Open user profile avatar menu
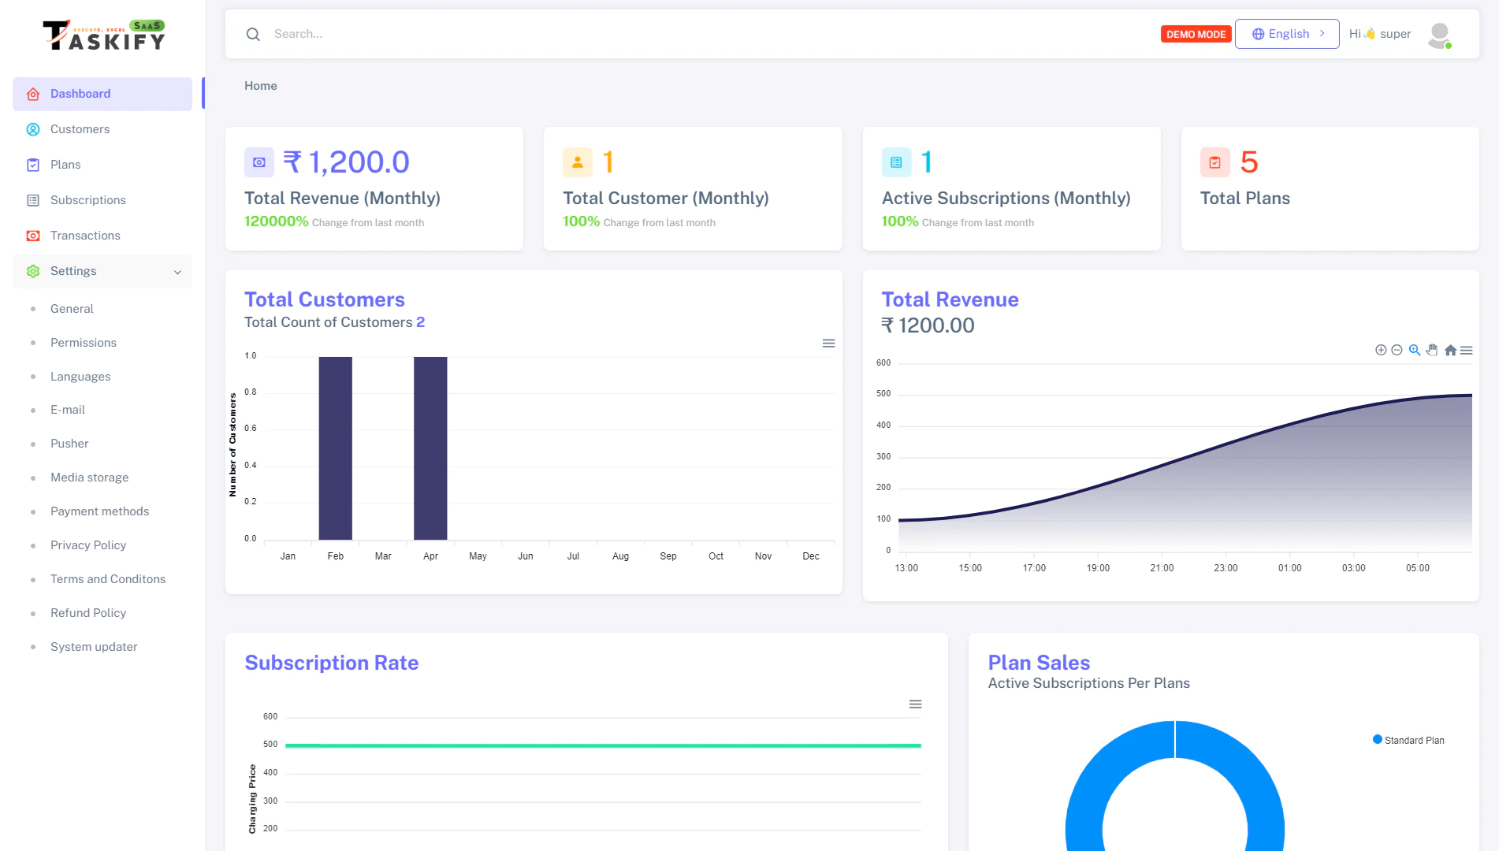Image resolution: width=1499 pixels, height=851 pixels. 1439,34
